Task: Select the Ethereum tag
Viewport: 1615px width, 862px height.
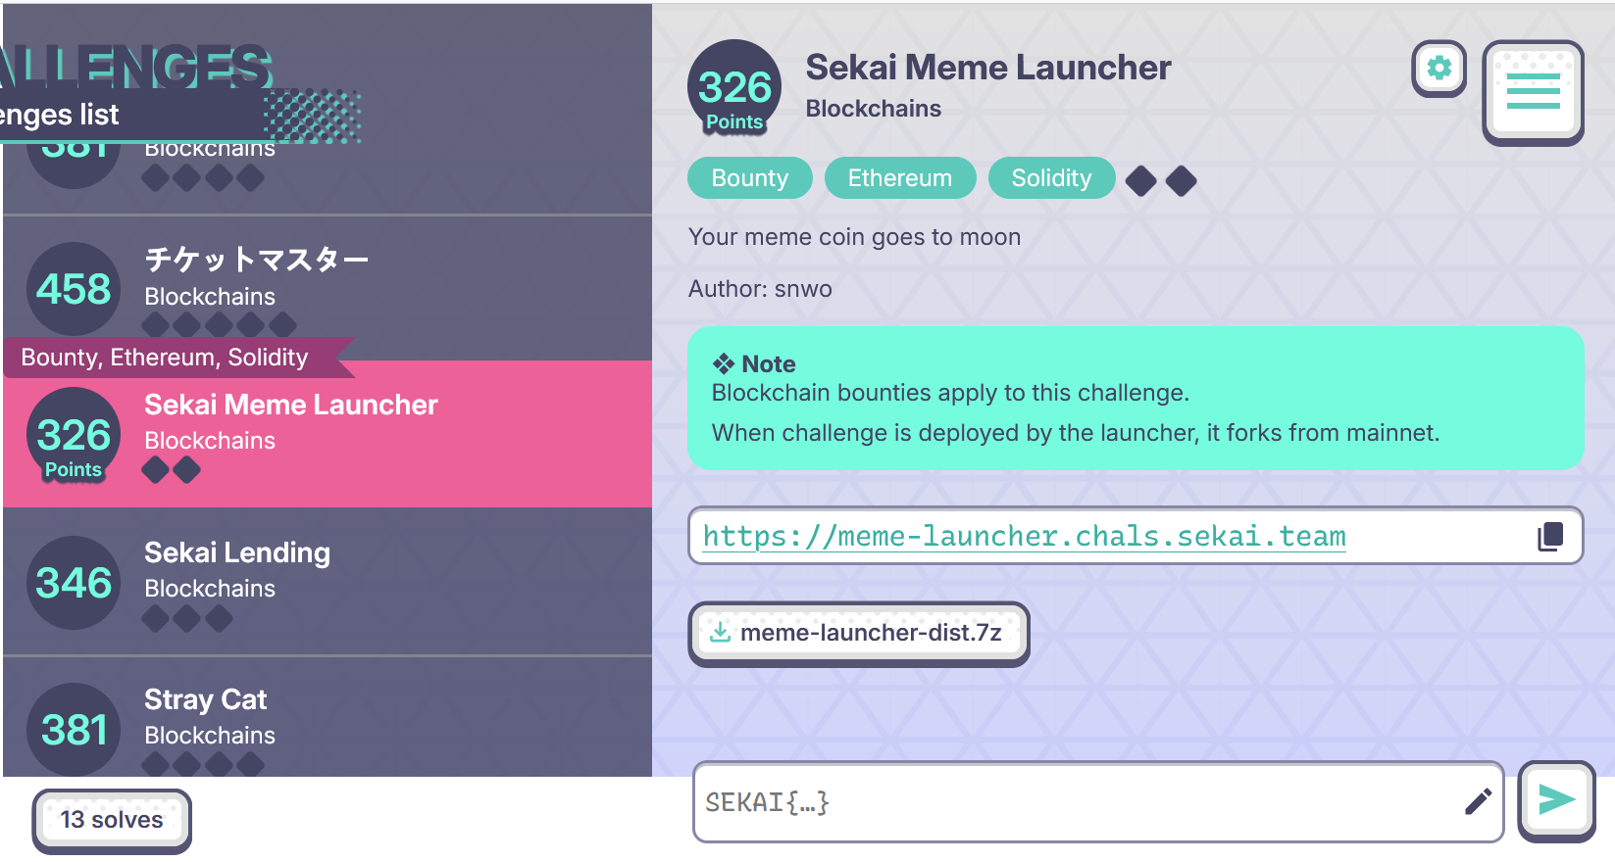Action: (x=900, y=178)
